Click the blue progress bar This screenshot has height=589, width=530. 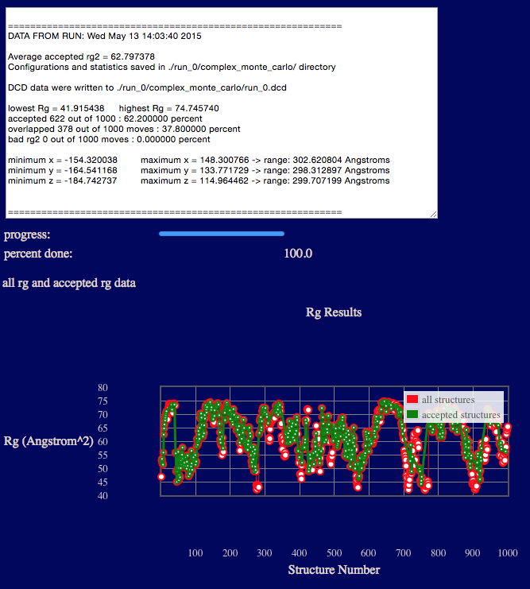[x=222, y=234]
